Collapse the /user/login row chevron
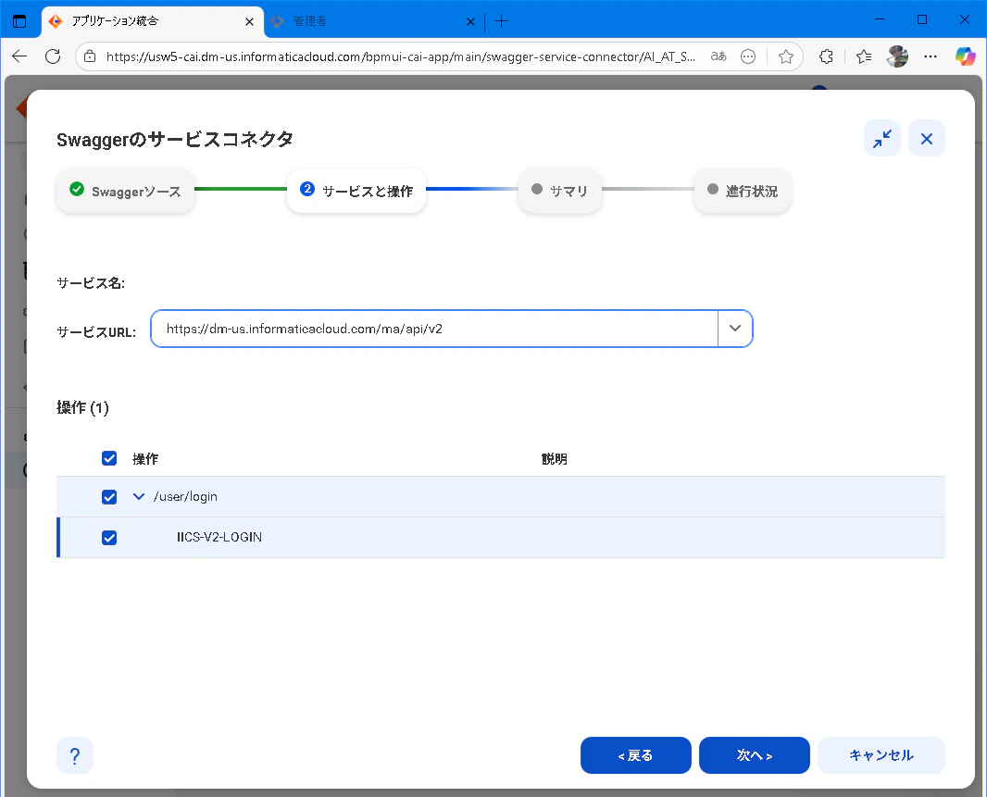The width and height of the screenshot is (987, 797). 139,497
